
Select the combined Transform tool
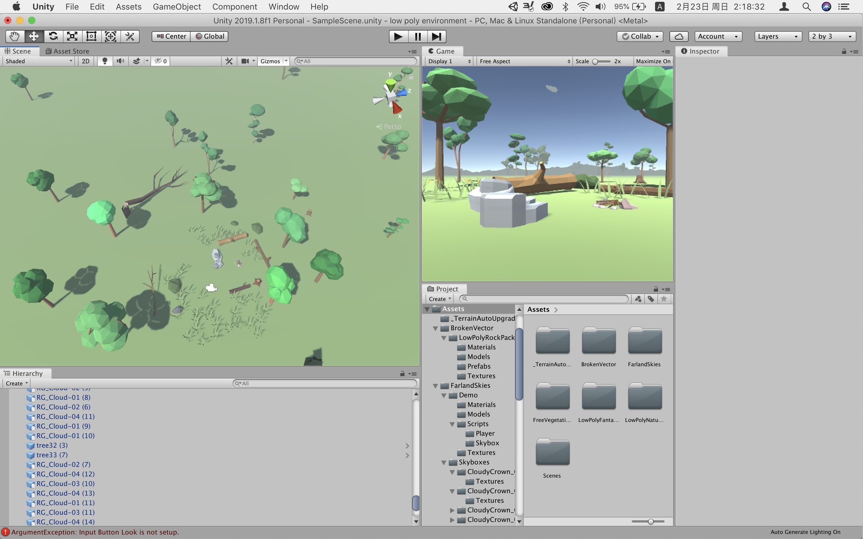(110, 37)
